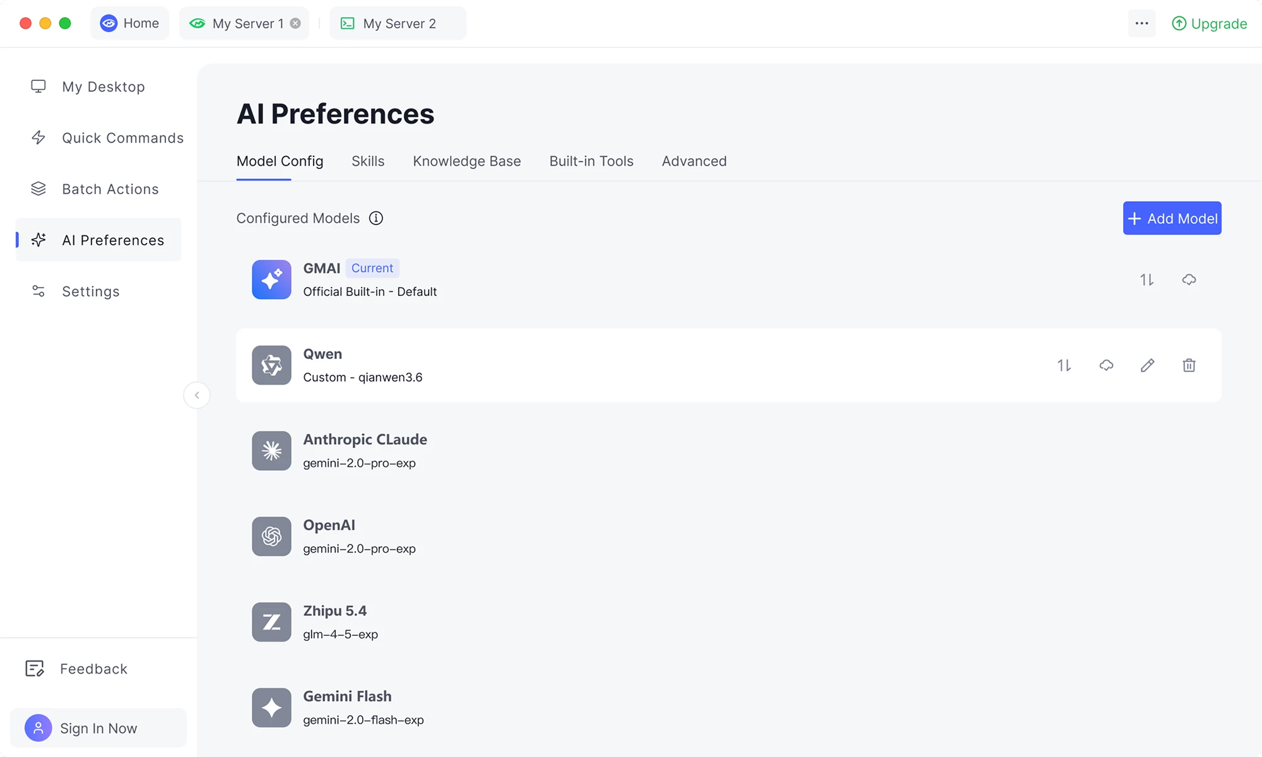Select AI Preferences in sidebar
This screenshot has height=757, width=1262.
coord(98,240)
